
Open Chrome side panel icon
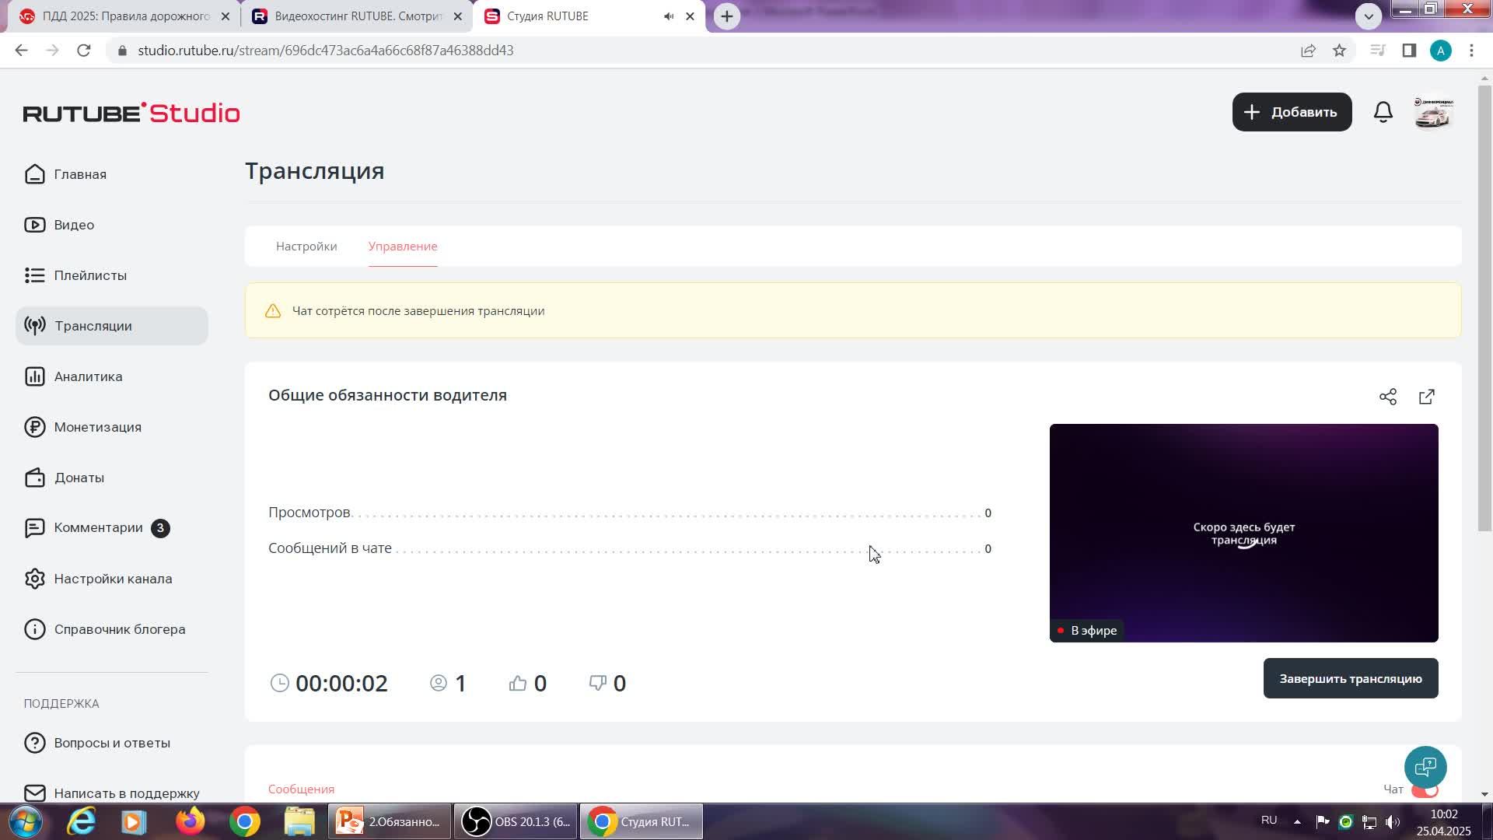click(x=1409, y=51)
